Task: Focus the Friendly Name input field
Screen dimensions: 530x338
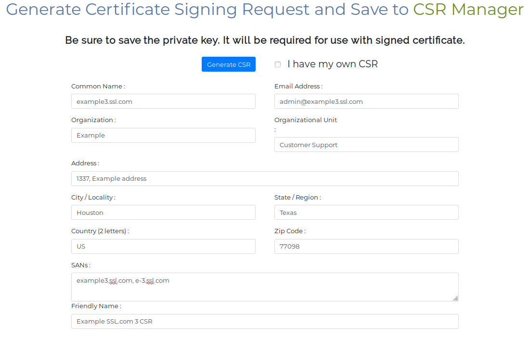Action: coord(265,321)
